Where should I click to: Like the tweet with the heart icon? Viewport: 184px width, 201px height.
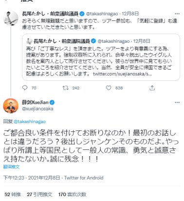tap(109, 88)
